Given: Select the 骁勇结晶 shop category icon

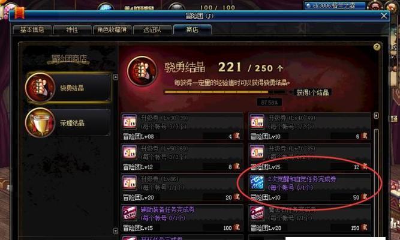Looking at the screenshot, I should tap(40, 88).
